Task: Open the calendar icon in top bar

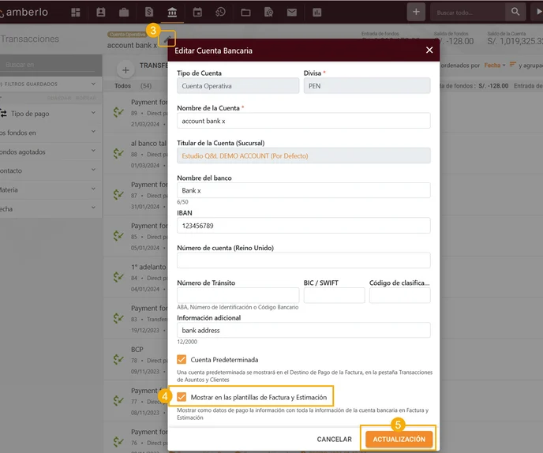Action: click(x=197, y=13)
